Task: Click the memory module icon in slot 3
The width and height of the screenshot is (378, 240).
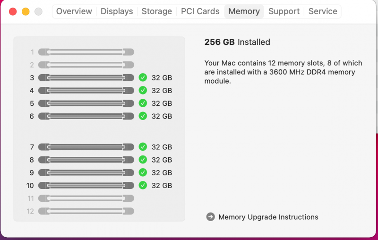Action: (x=86, y=77)
